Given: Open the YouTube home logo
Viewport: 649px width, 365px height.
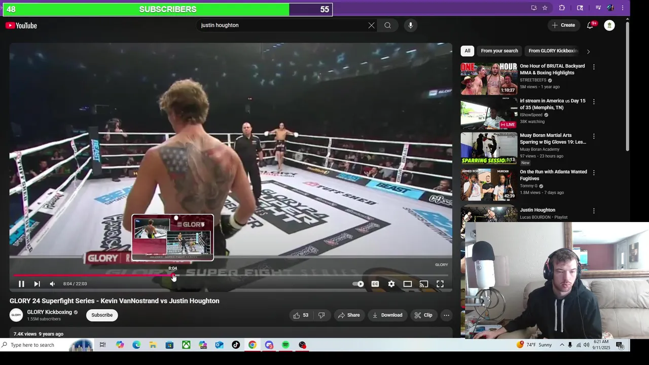Looking at the screenshot, I should click(21, 25).
